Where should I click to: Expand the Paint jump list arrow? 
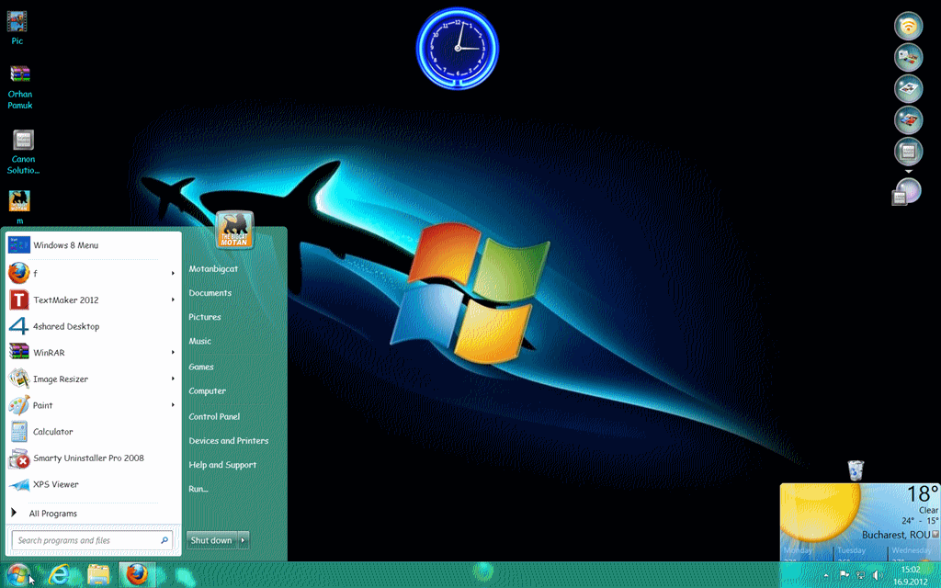[x=173, y=405]
